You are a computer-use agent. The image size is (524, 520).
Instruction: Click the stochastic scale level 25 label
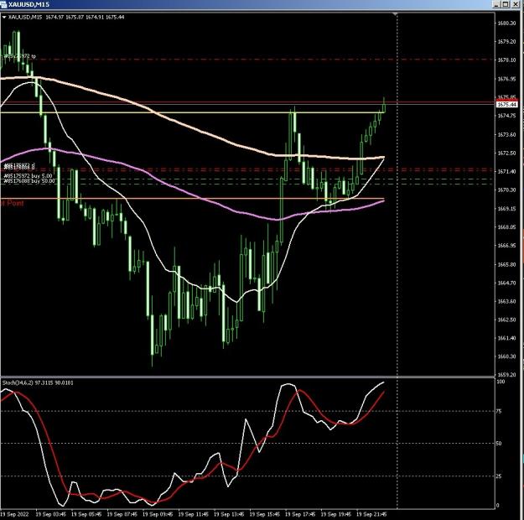tap(499, 476)
